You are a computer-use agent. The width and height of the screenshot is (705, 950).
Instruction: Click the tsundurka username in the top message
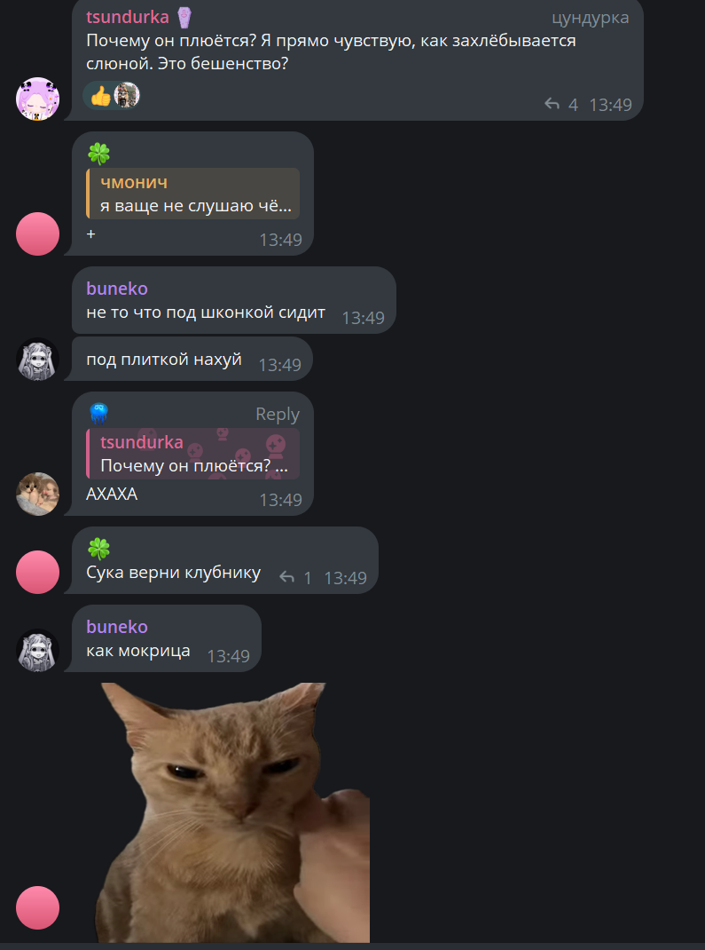(128, 17)
